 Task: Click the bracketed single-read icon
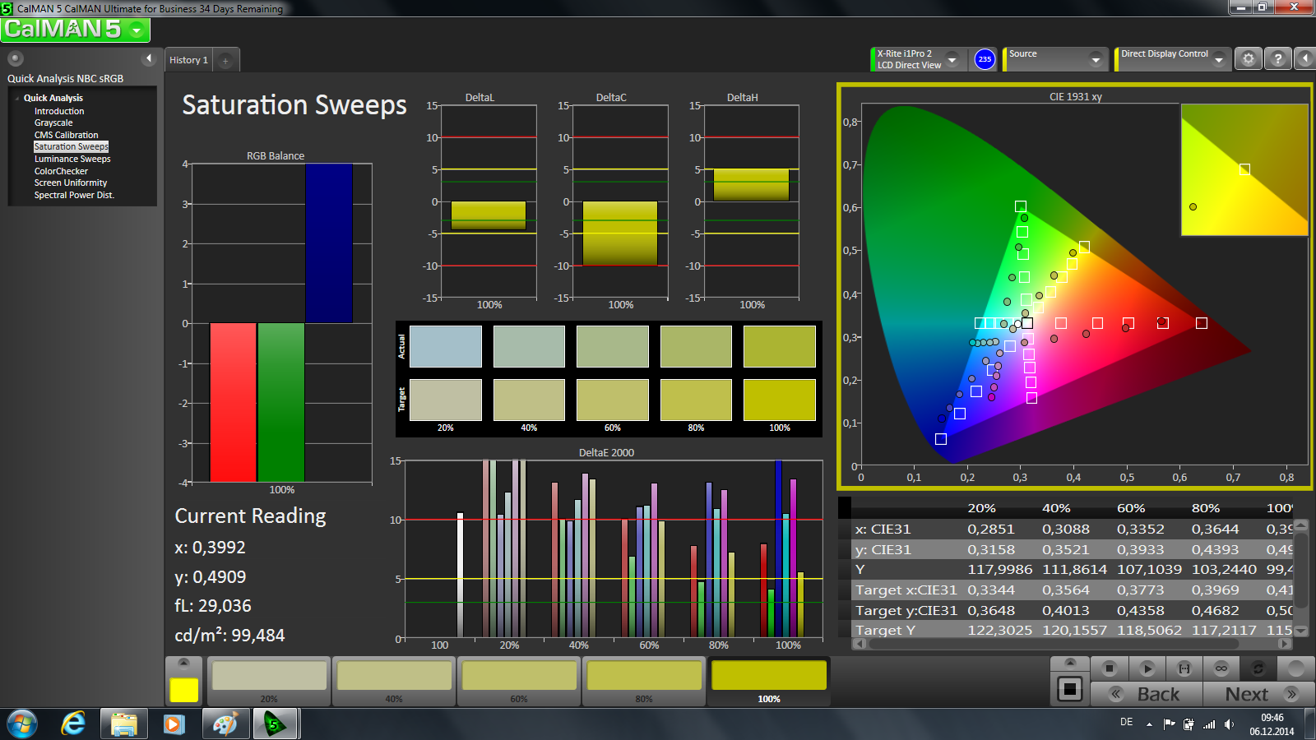[x=1184, y=668]
